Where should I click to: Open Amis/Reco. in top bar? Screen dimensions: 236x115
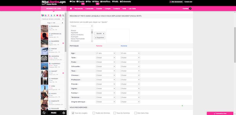click(106, 1)
